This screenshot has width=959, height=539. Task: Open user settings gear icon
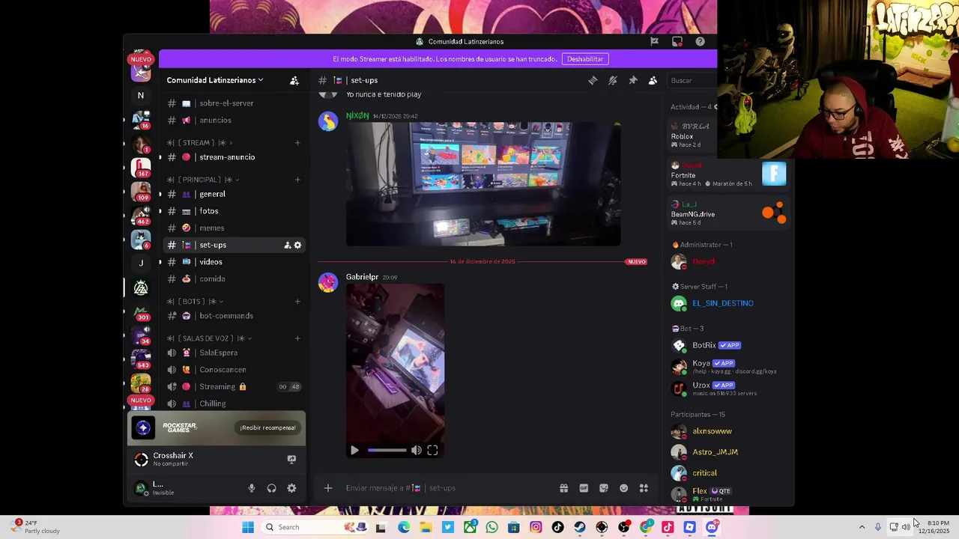coord(291,488)
